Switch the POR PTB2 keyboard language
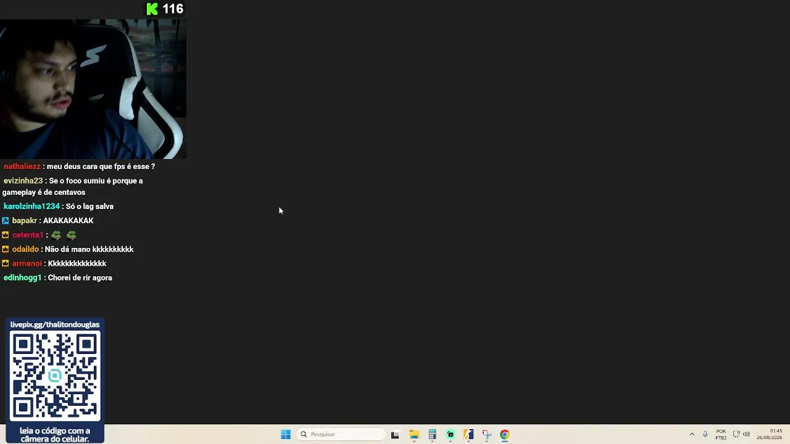The width and height of the screenshot is (790, 444). 721,434
